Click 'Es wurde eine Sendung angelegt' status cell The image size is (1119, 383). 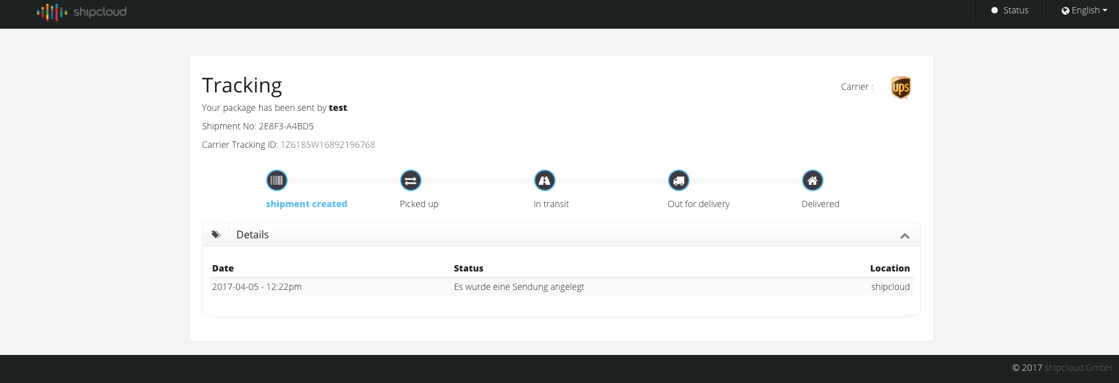click(x=519, y=287)
